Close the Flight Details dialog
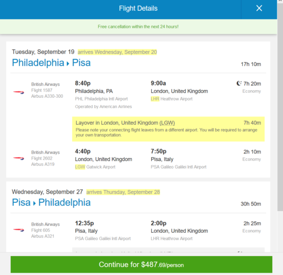This screenshot has height=275, width=283. [259, 8]
